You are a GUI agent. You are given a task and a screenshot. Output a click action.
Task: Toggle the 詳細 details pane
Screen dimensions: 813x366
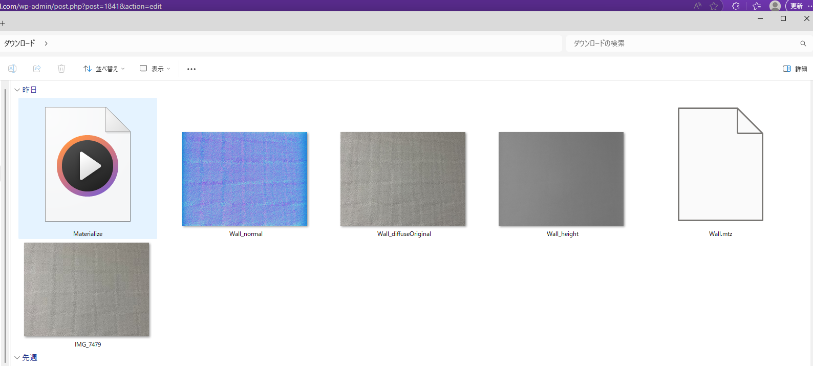[x=795, y=69]
